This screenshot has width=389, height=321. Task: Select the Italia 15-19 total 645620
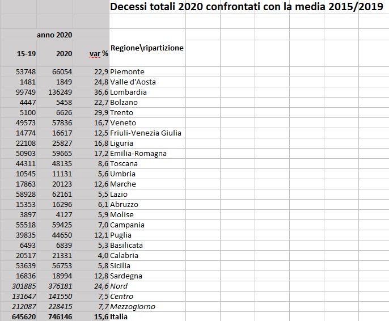(x=18, y=316)
